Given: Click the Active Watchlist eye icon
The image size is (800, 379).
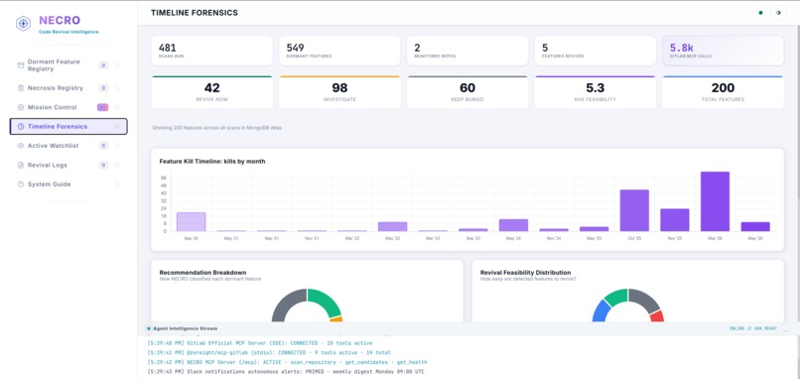Looking at the screenshot, I should point(21,146).
